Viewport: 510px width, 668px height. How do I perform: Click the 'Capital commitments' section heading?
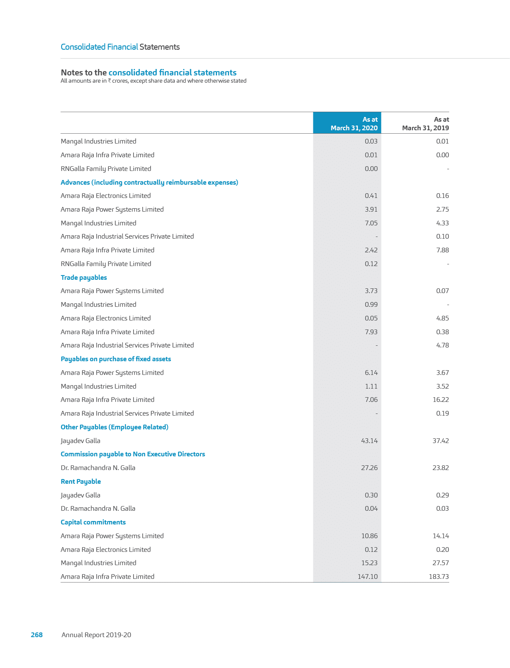93,522
